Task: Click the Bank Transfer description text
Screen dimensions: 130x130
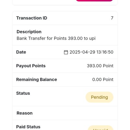Action: coord(56,38)
